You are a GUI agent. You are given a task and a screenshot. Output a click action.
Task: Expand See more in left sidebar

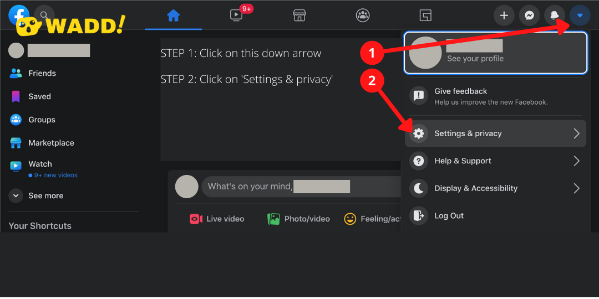click(x=45, y=196)
